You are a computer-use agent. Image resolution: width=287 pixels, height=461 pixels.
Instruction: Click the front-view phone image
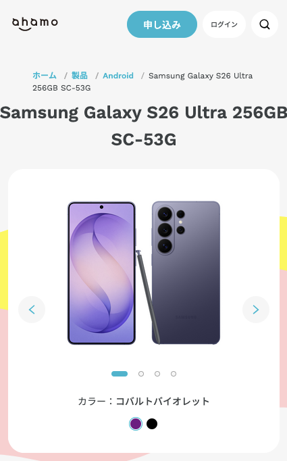[x=101, y=273]
